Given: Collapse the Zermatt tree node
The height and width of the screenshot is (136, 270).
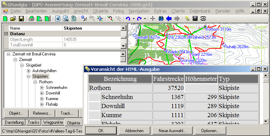Looking at the screenshot, I should [x=15, y=60].
